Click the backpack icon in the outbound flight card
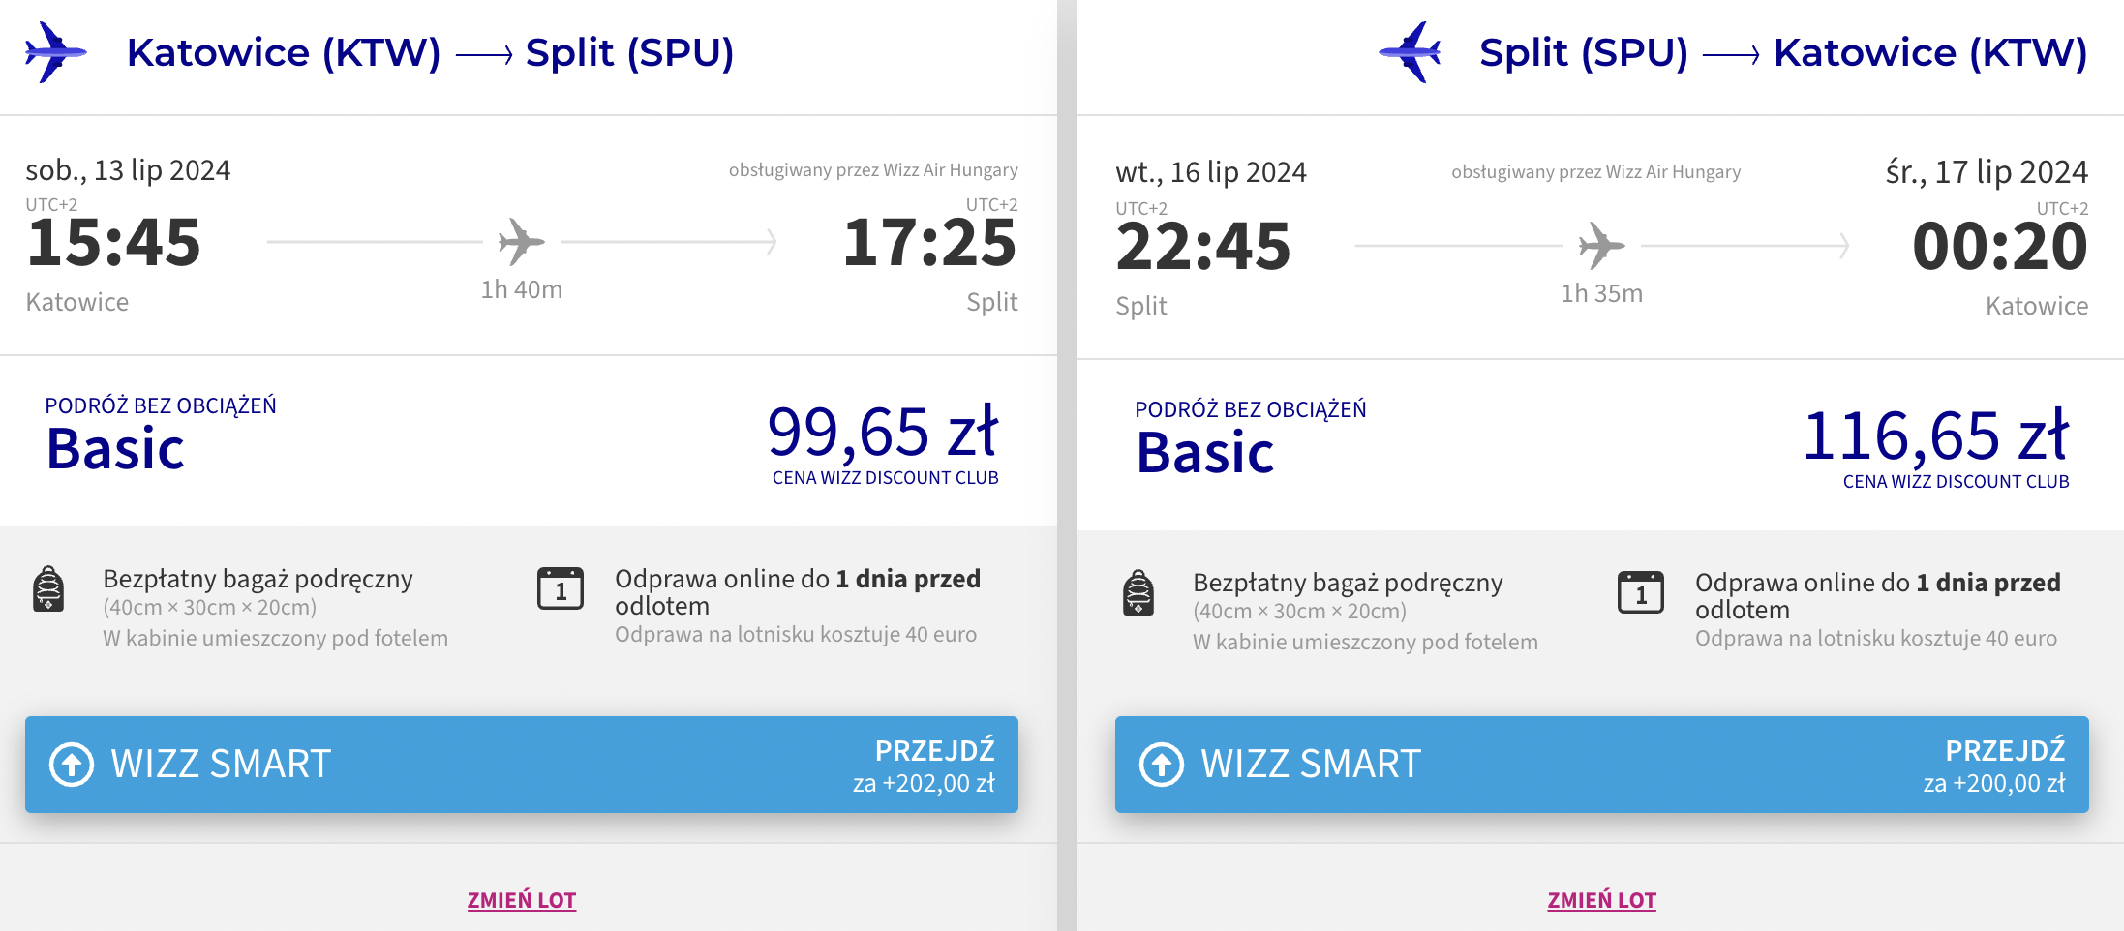The image size is (2124, 931). (x=48, y=588)
